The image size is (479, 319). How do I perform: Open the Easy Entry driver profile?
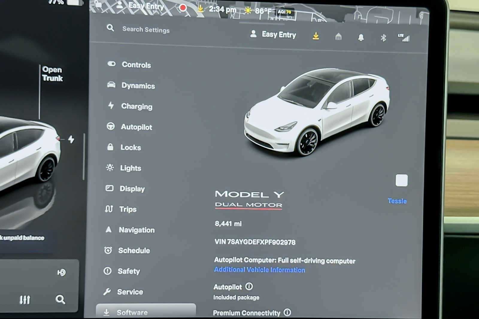coord(273,34)
